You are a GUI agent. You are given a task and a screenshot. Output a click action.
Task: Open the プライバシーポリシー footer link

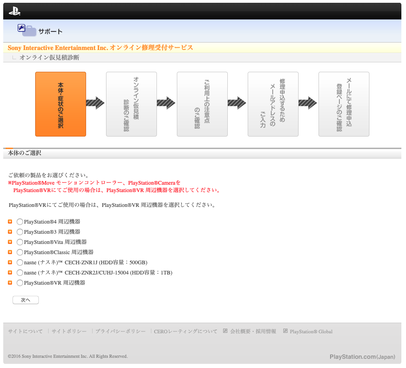120,331
